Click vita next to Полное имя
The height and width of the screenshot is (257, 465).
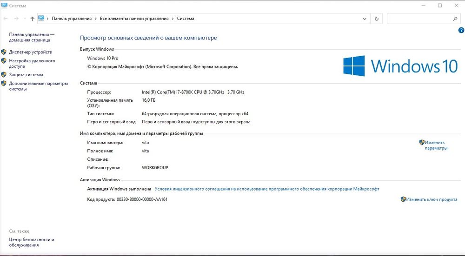[x=145, y=151]
